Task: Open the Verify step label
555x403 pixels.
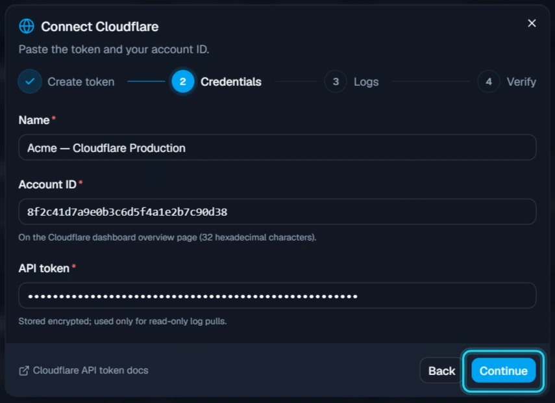Action: 521,82
